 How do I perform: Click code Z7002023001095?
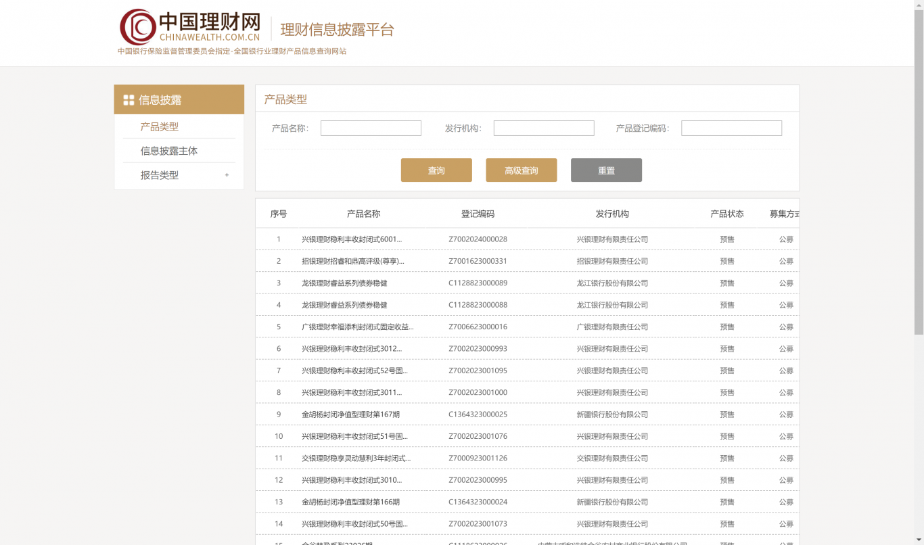478,371
